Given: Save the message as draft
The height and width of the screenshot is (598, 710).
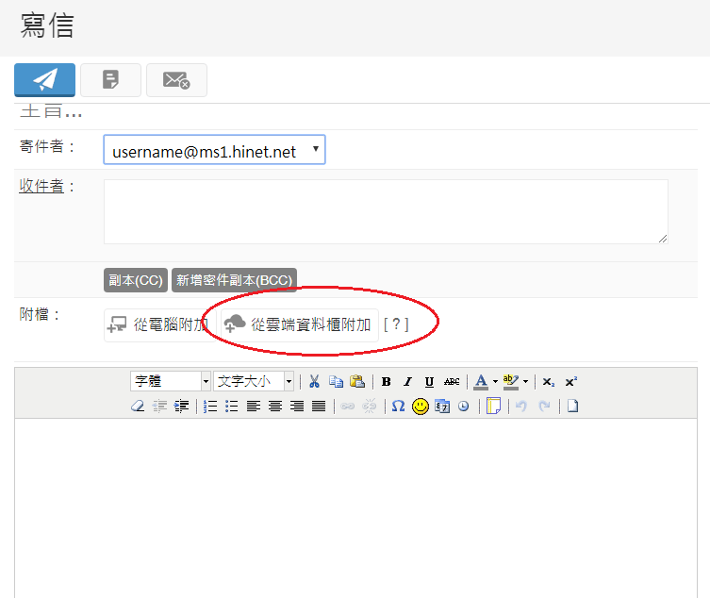Looking at the screenshot, I should (x=111, y=80).
